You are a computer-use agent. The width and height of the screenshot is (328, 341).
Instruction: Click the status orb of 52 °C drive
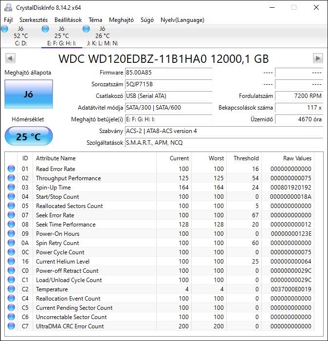pos(4,29)
